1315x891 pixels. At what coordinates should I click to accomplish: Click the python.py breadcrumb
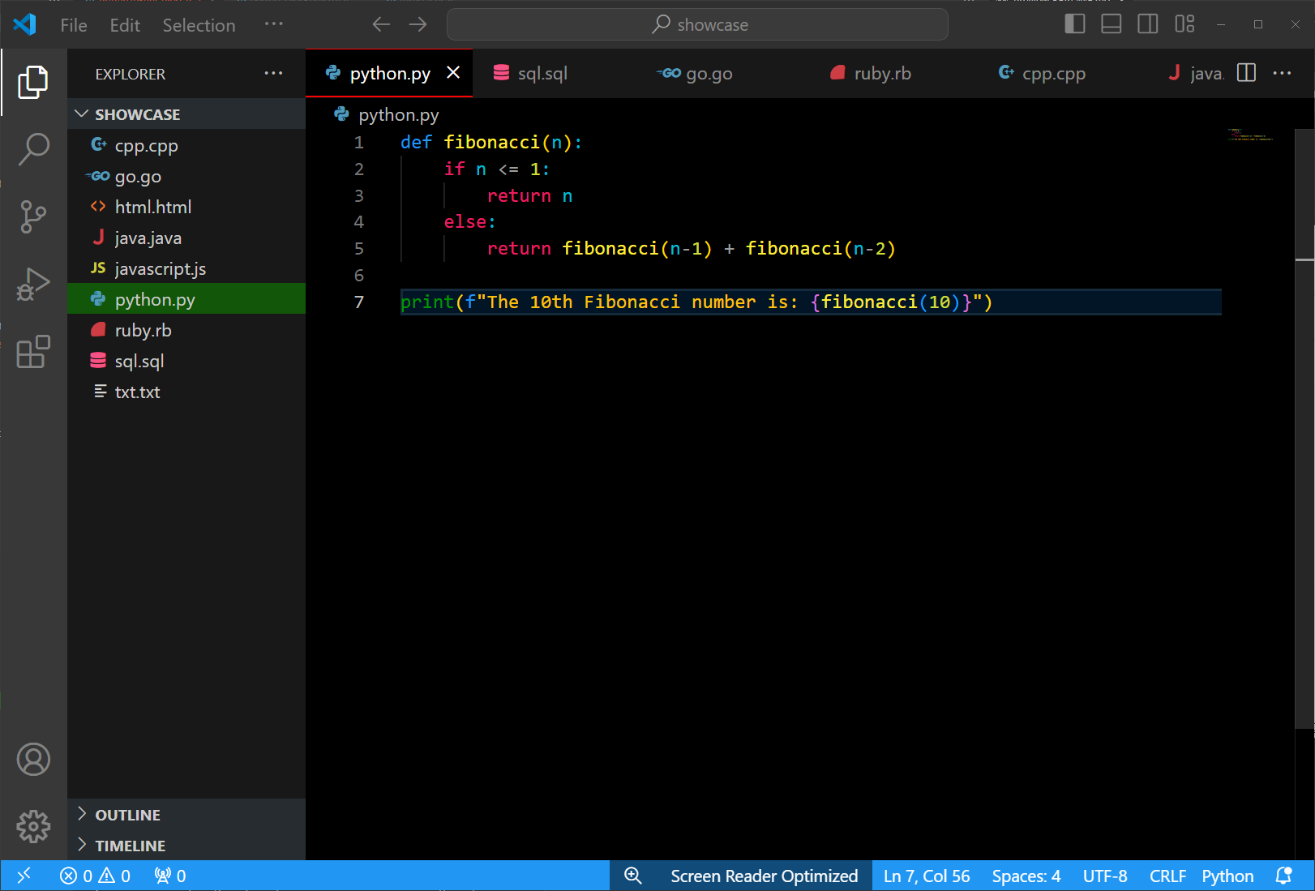[x=388, y=114]
